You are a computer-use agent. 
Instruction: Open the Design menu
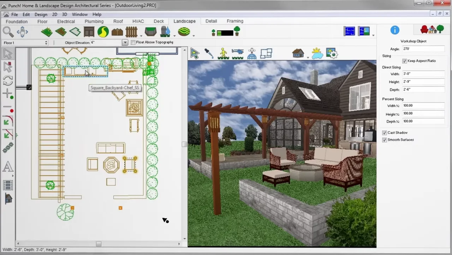pos(41,14)
